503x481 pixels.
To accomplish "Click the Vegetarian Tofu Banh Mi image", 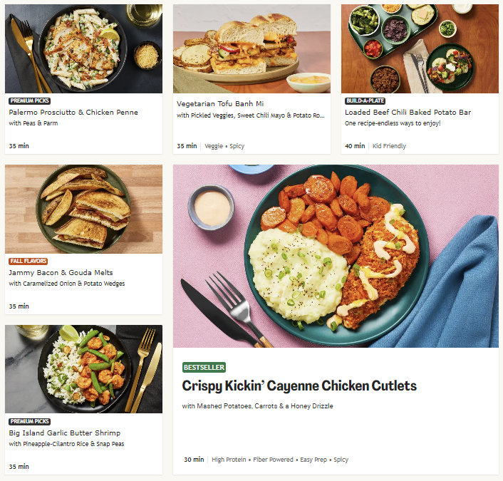I will 251,48.
